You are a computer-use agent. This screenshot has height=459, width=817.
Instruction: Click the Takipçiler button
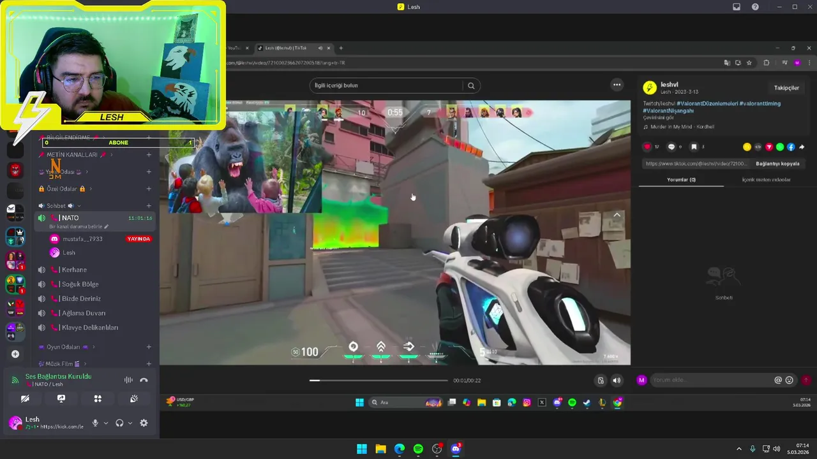[786, 88]
